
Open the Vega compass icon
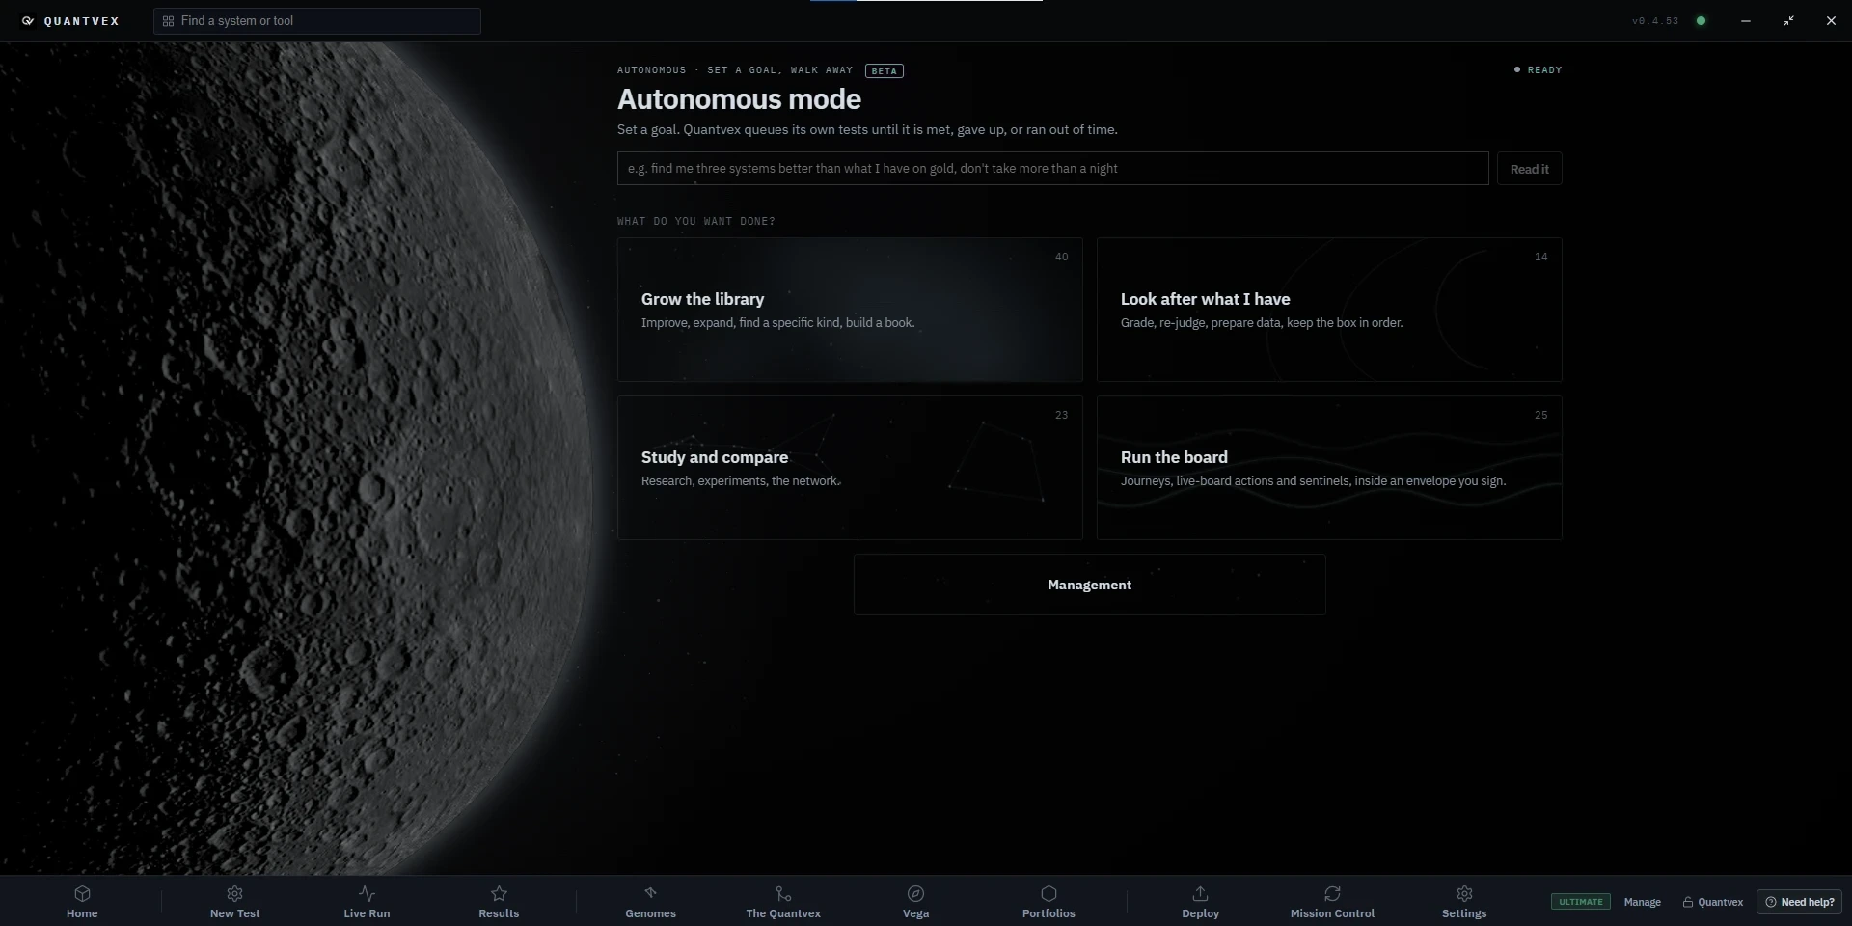(915, 894)
